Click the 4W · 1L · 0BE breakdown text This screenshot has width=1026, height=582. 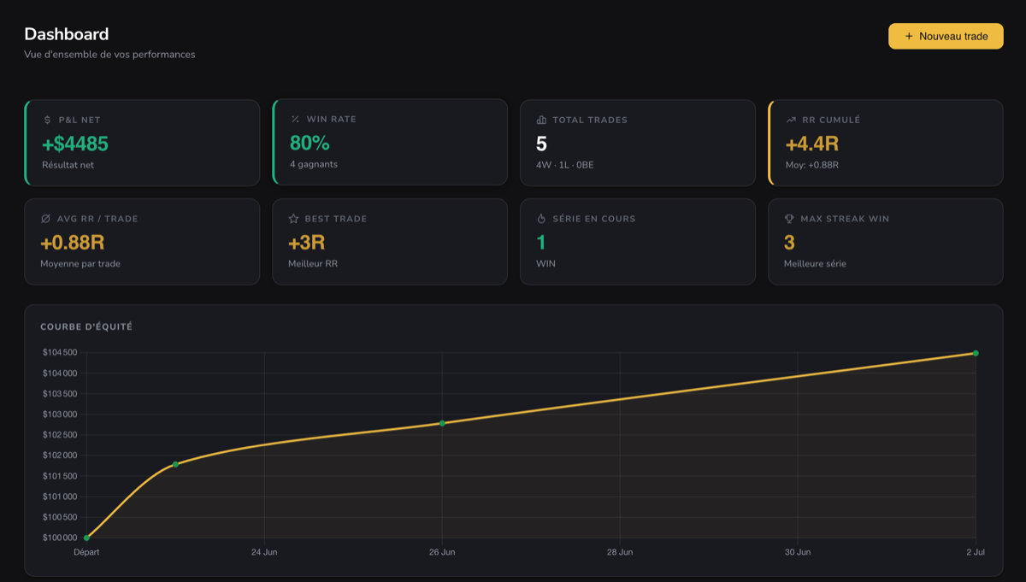pos(564,165)
